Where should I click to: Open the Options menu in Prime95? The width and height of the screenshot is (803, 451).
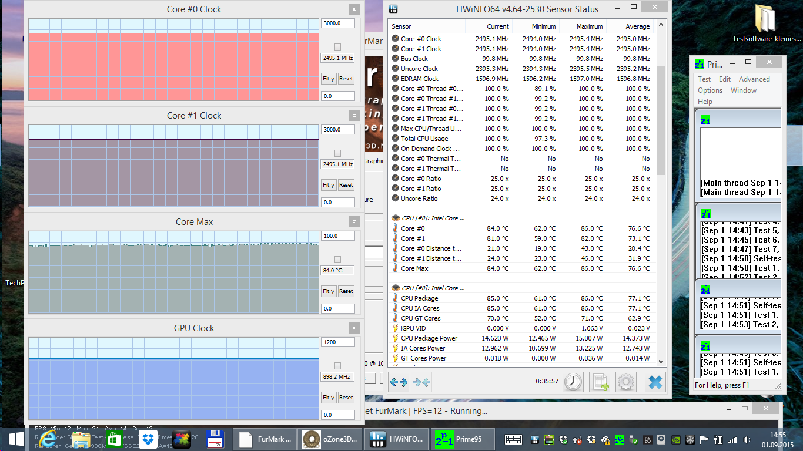[x=710, y=90]
